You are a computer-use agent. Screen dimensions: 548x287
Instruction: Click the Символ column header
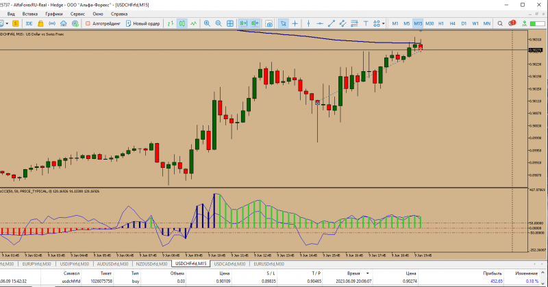72,273
